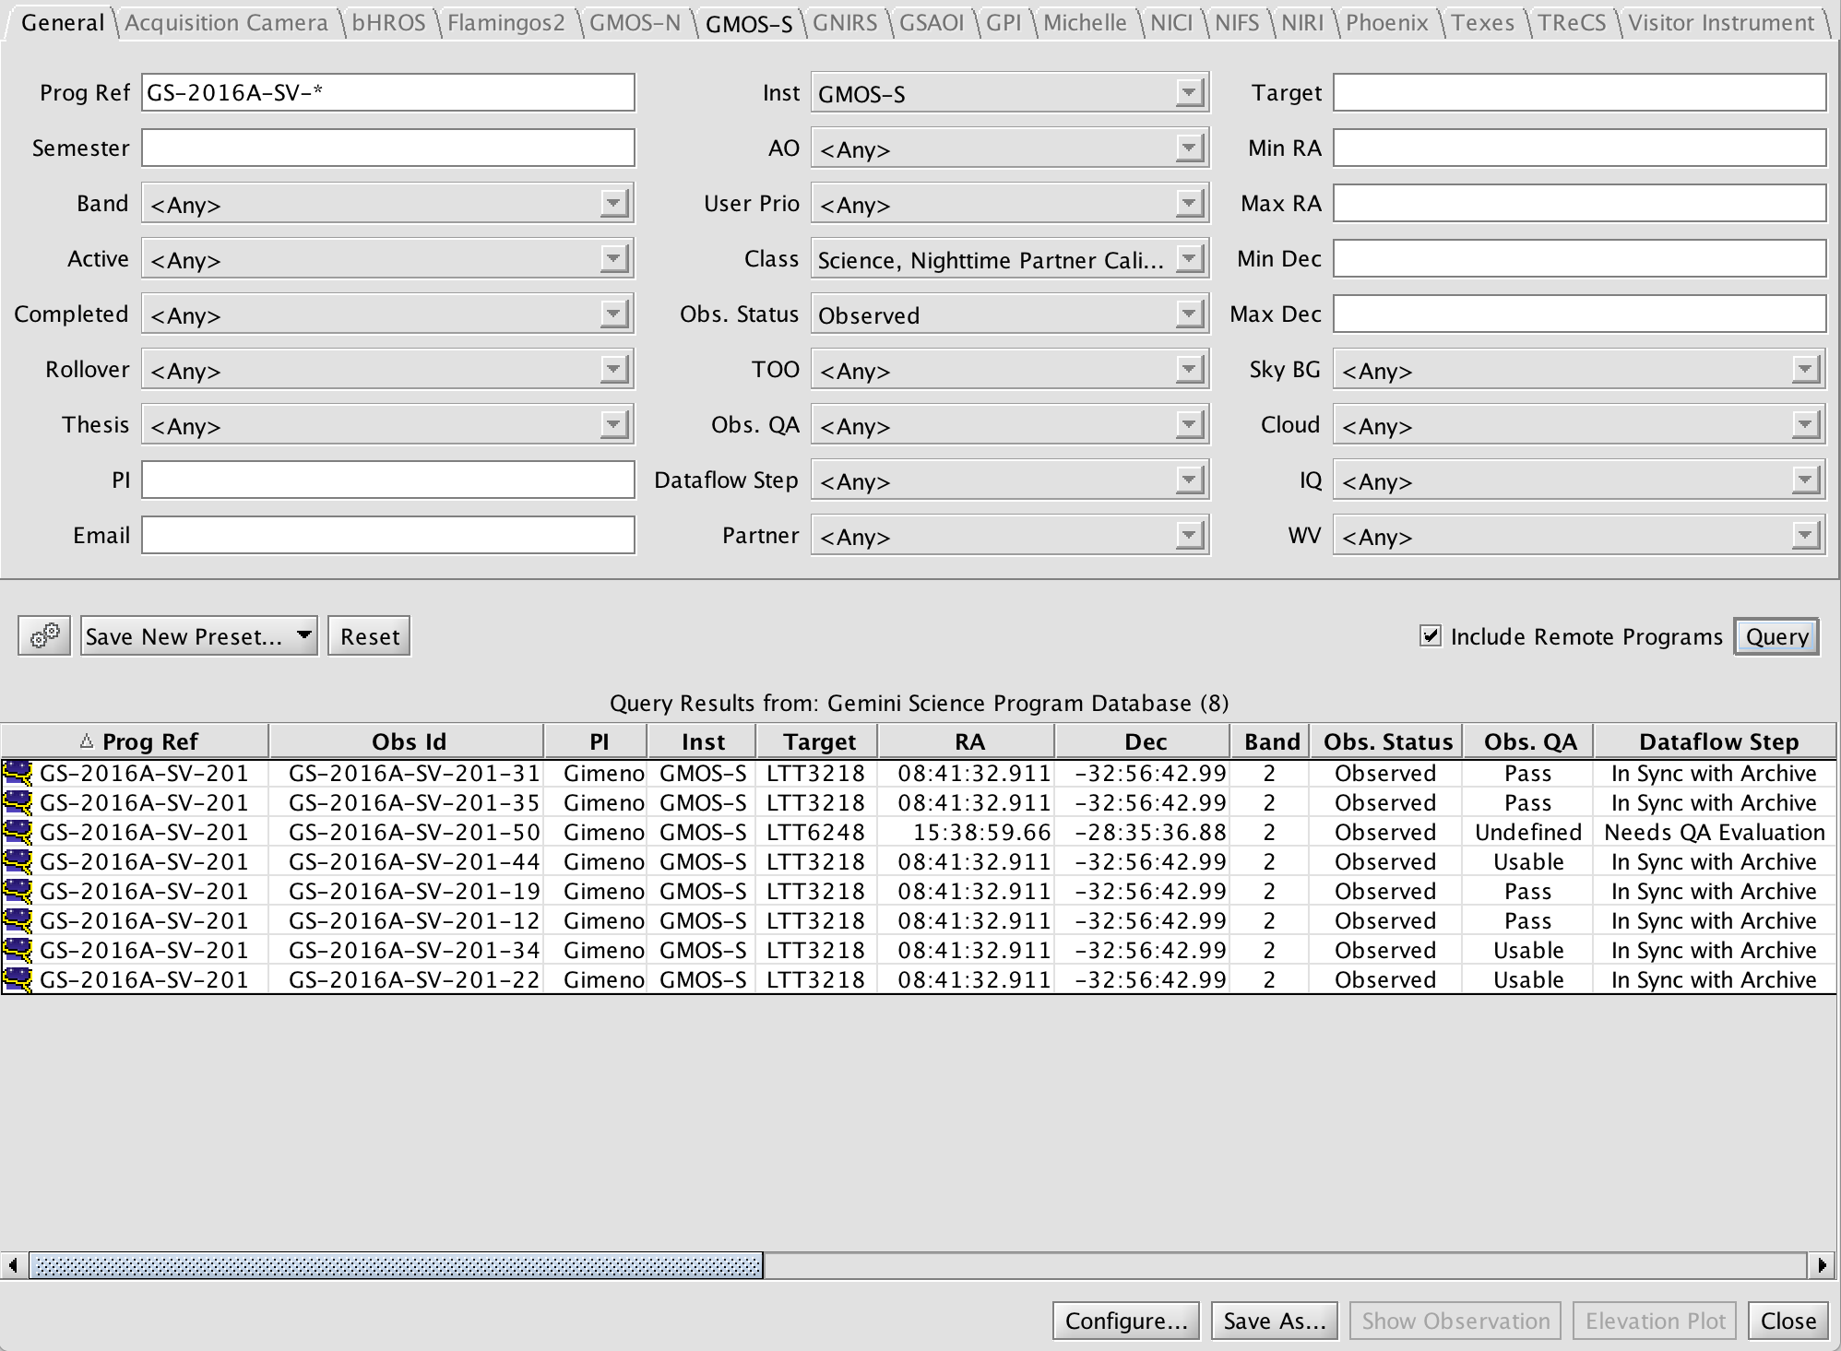
Task: Click the row icon for Obs Id GS-2016A-SV-201-31
Action: coord(18,773)
